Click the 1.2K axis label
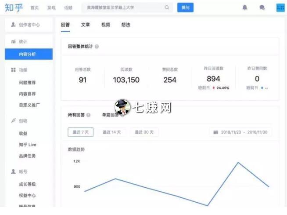287x215 pixels. (x=77, y=161)
